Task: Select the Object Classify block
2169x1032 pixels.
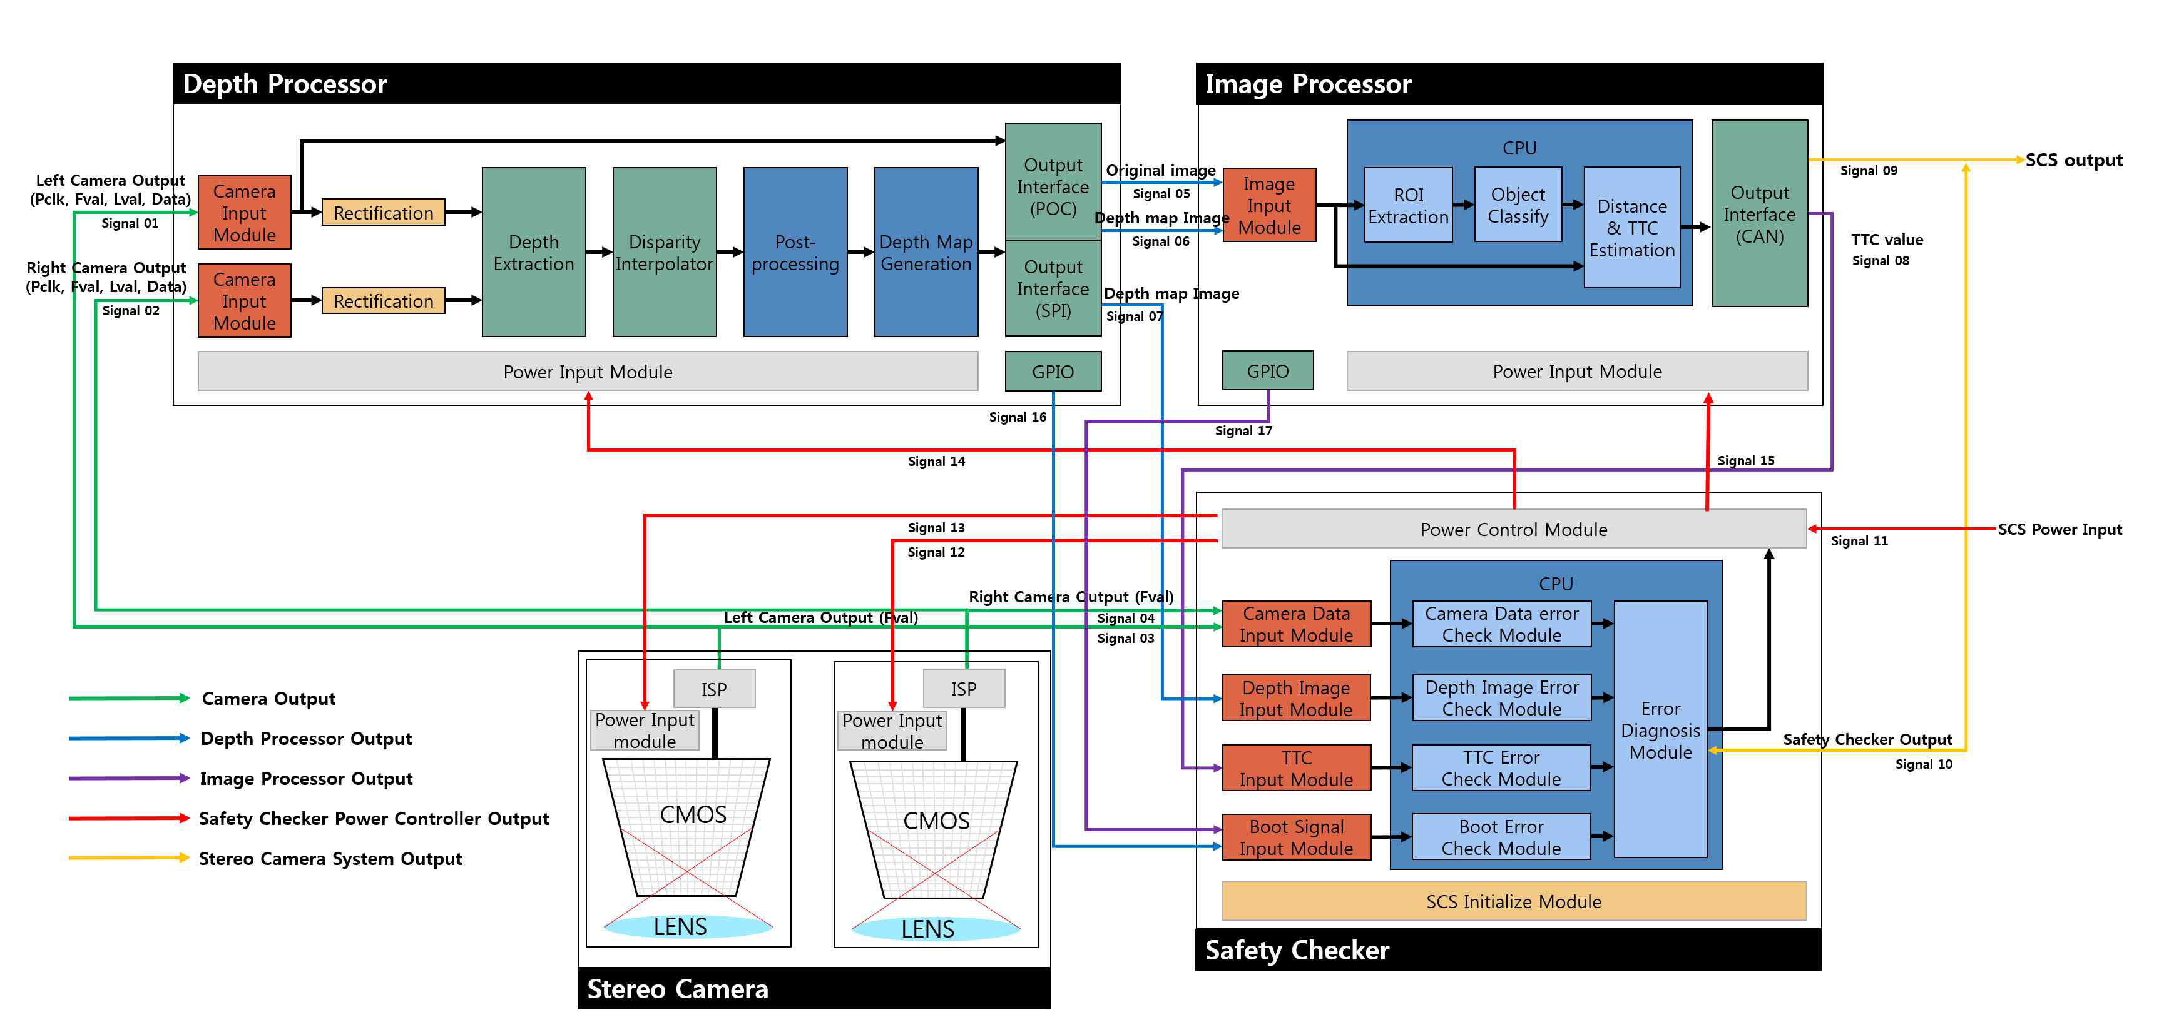Action: [x=1518, y=205]
